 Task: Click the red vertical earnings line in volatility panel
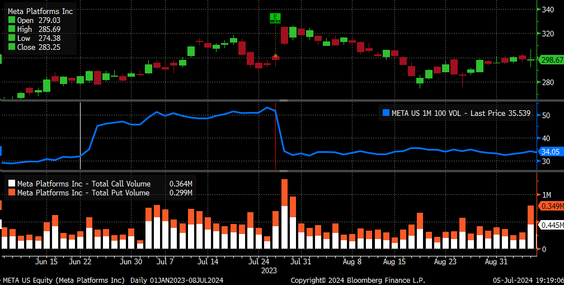(x=276, y=136)
